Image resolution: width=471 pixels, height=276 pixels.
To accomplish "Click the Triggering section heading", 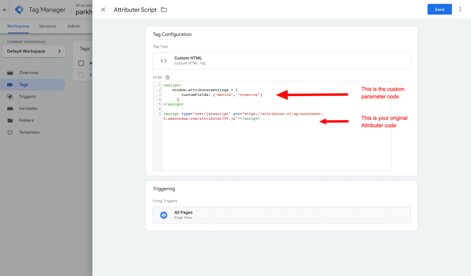I will [164, 189].
